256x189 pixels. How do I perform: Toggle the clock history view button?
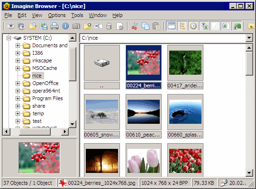(x=193, y=26)
